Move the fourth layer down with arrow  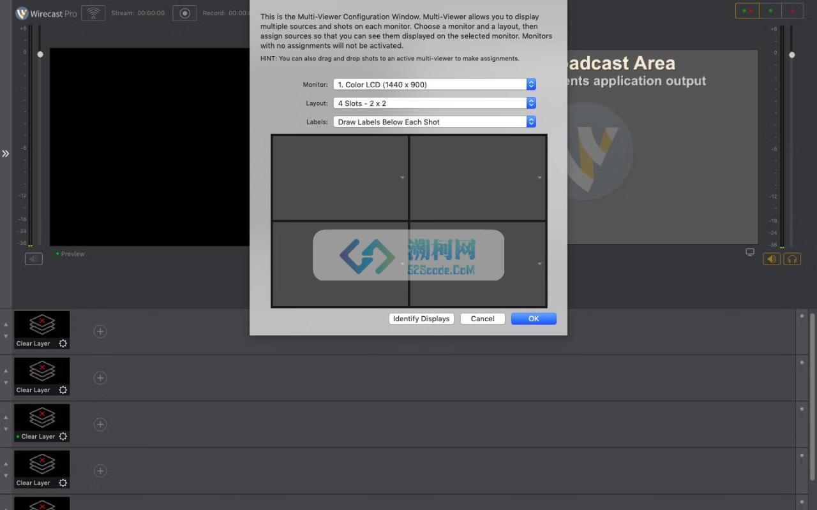click(x=6, y=476)
